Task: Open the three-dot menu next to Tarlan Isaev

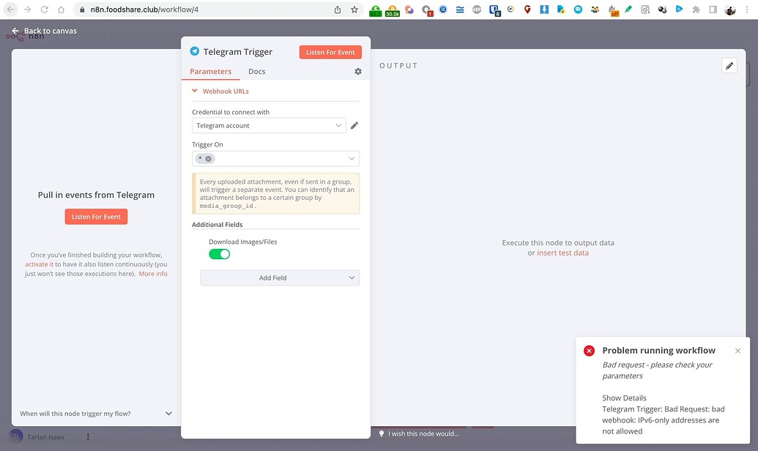Action: click(87, 436)
